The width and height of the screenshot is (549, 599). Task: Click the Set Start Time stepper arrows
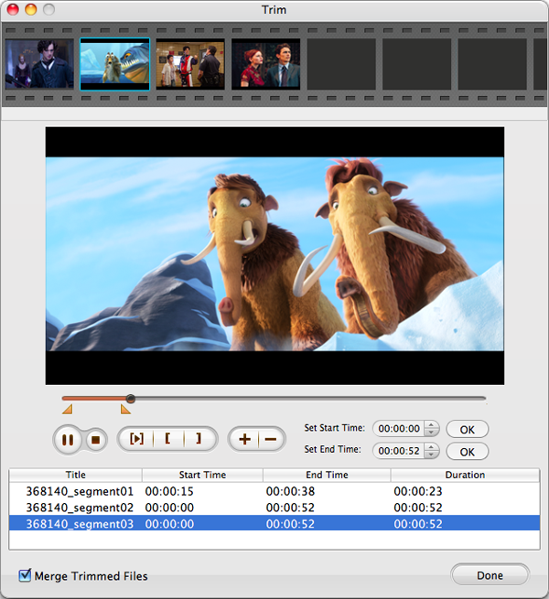[432, 429]
